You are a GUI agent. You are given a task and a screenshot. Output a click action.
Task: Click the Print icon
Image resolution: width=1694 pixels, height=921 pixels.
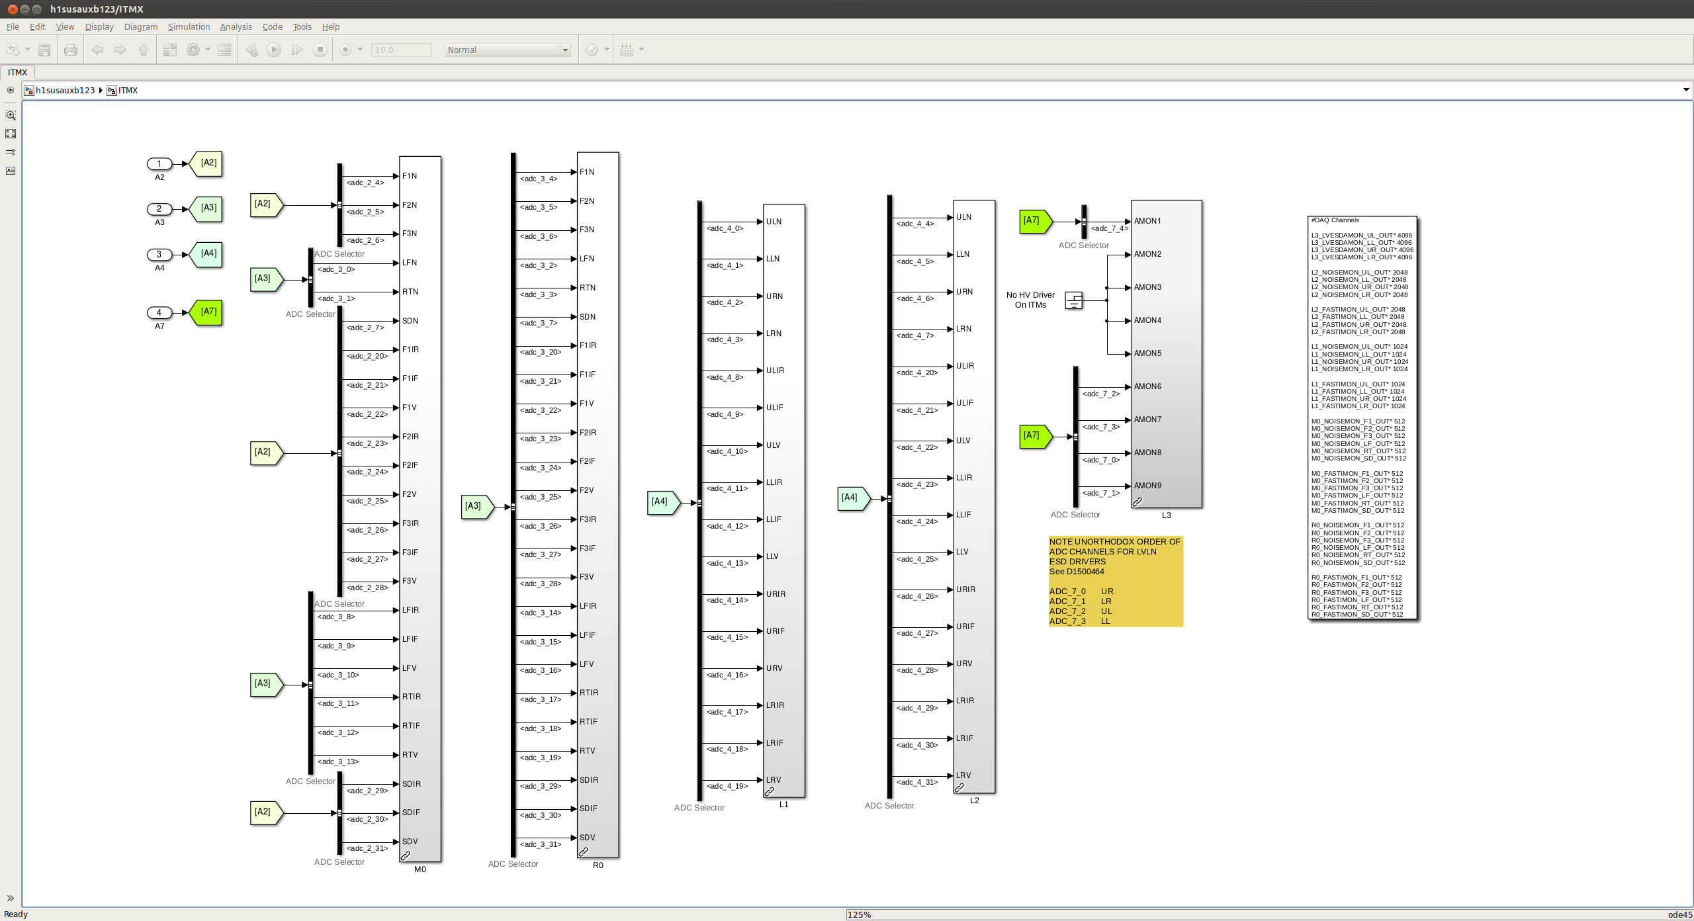(71, 50)
